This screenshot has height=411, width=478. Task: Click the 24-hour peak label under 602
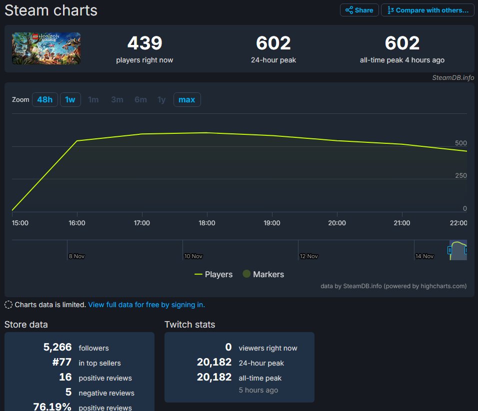(273, 60)
